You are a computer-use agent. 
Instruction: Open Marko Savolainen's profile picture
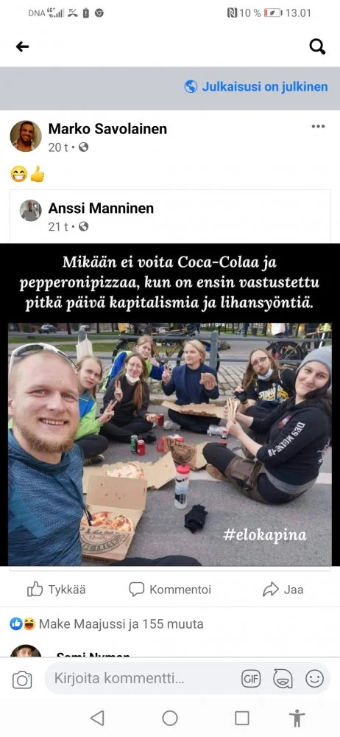click(x=26, y=136)
